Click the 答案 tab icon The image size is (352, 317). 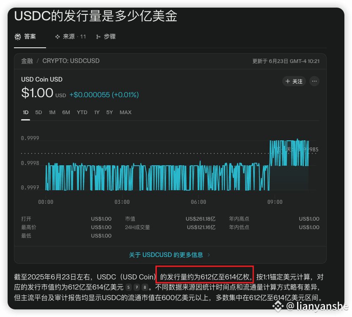pyautogui.click(x=18, y=37)
